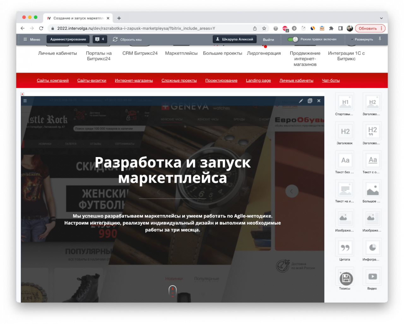Screen dimensions: 404x324
Task: Click the round floppy-disk save button
Action: (x=346, y=279)
